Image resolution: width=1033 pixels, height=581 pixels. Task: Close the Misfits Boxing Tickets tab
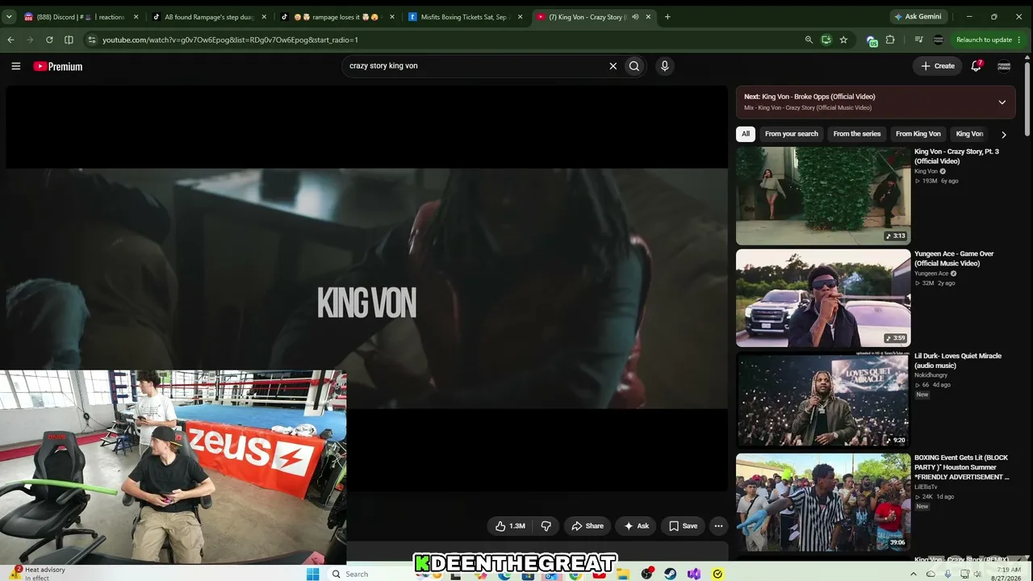[x=521, y=17]
